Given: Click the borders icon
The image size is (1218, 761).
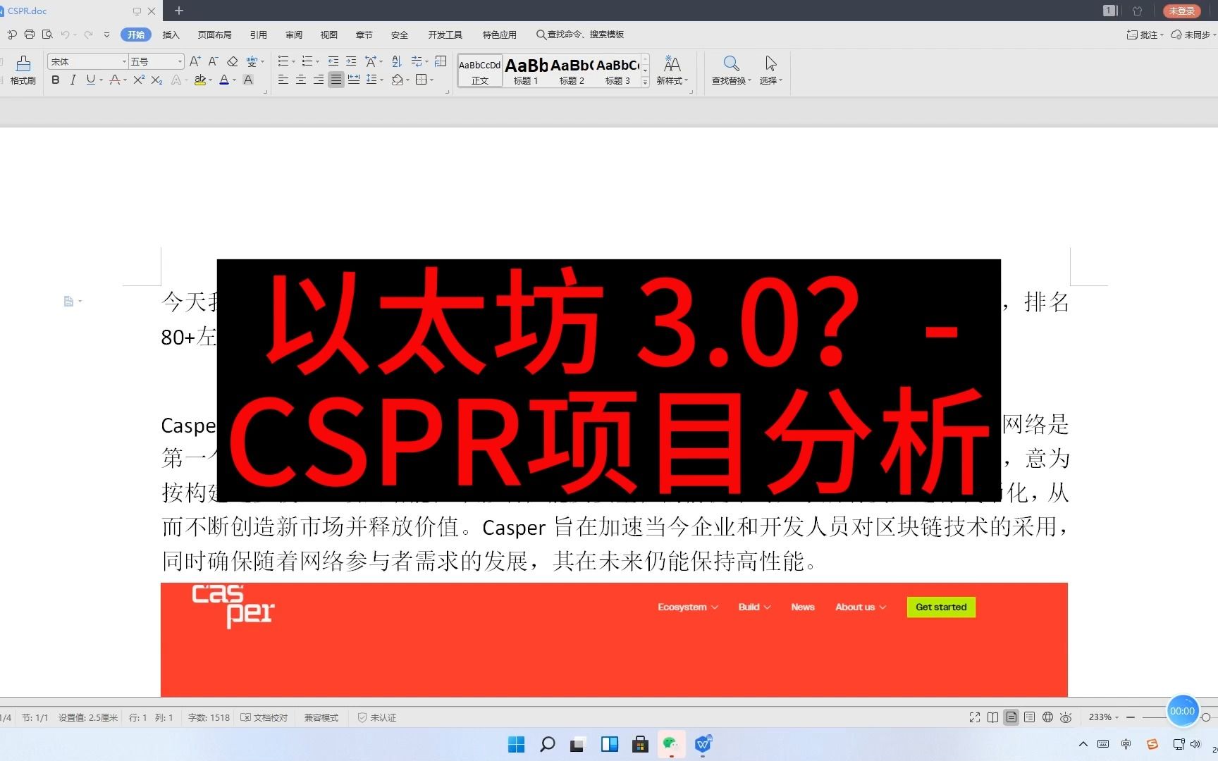Looking at the screenshot, I should (422, 80).
